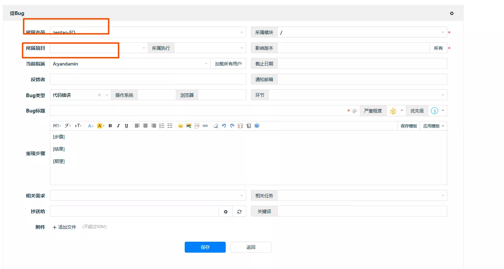This screenshot has height=269, width=504.
Task: Click the [步骤] line in the editor
Action: click(59, 137)
